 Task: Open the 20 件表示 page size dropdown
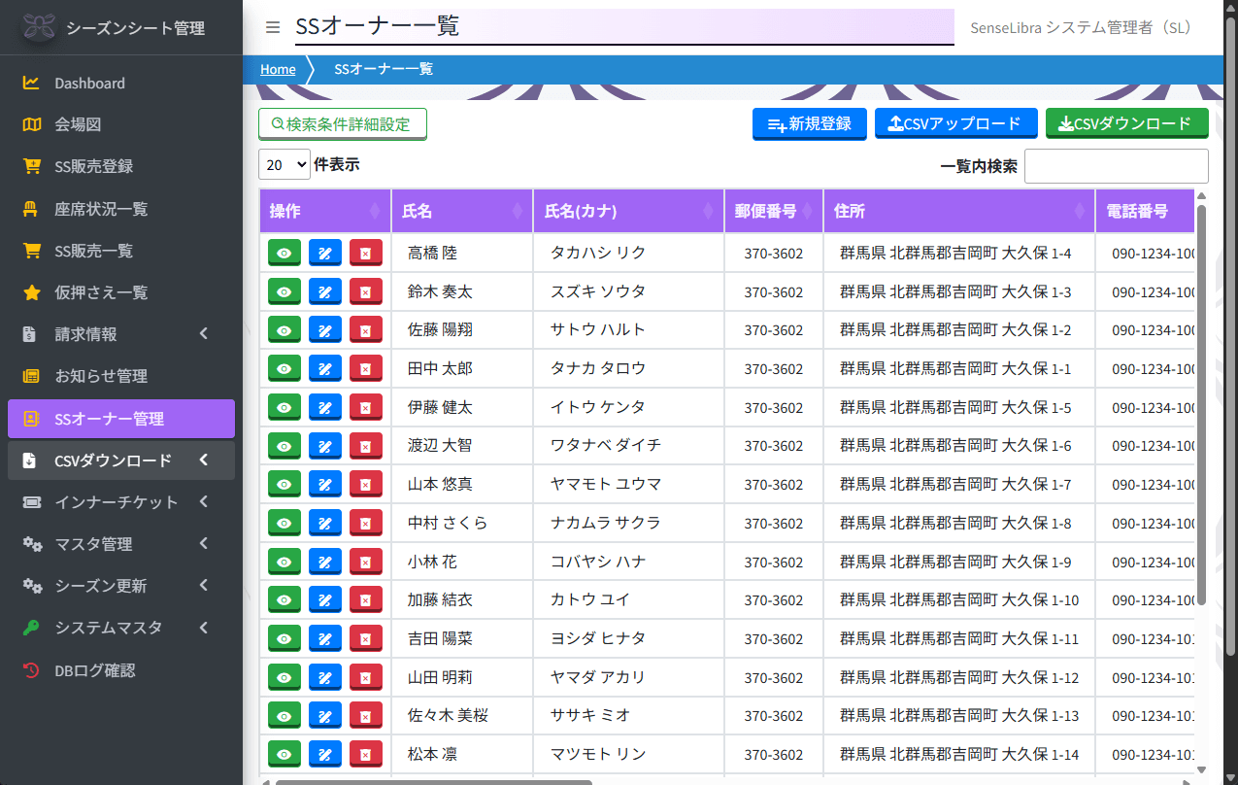click(284, 164)
